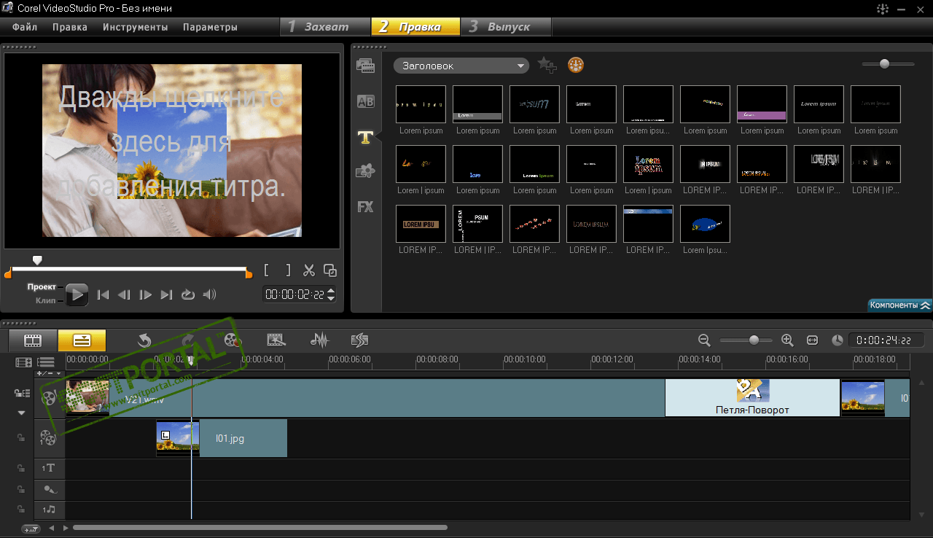Click the Undo arrow in timeline toolbar
Image resolution: width=933 pixels, height=538 pixels.
pyautogui.click(x=144, y=340)
